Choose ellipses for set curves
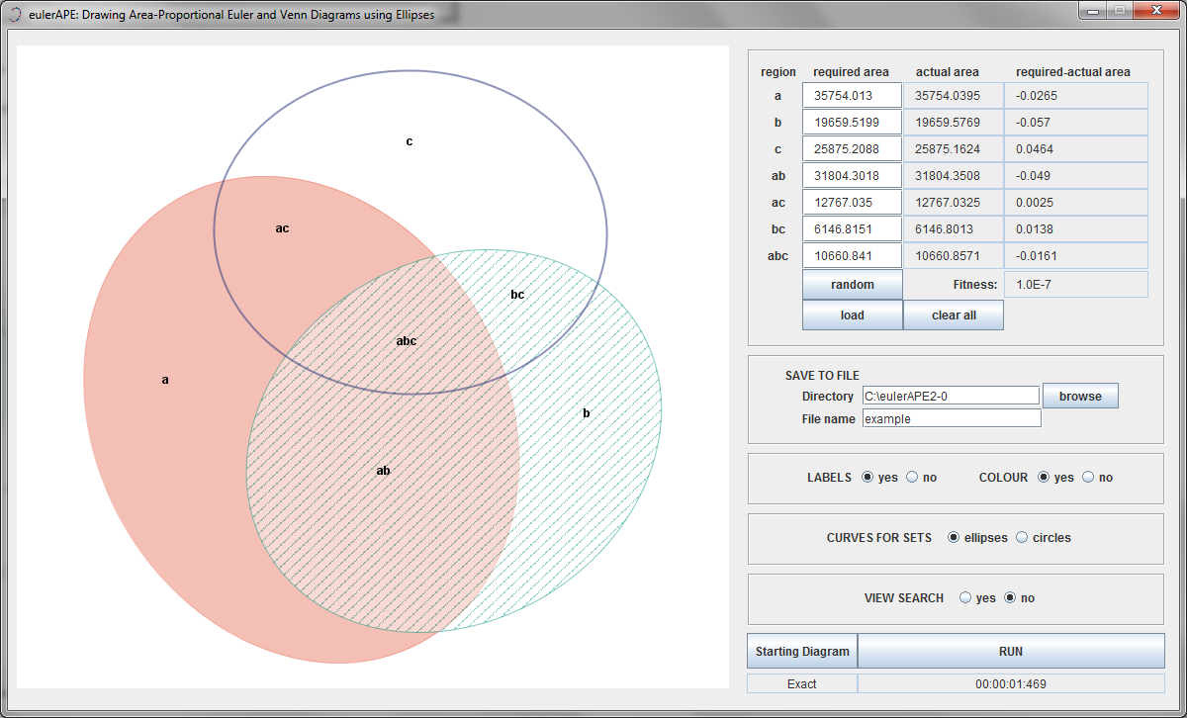 tap(954, 538)
